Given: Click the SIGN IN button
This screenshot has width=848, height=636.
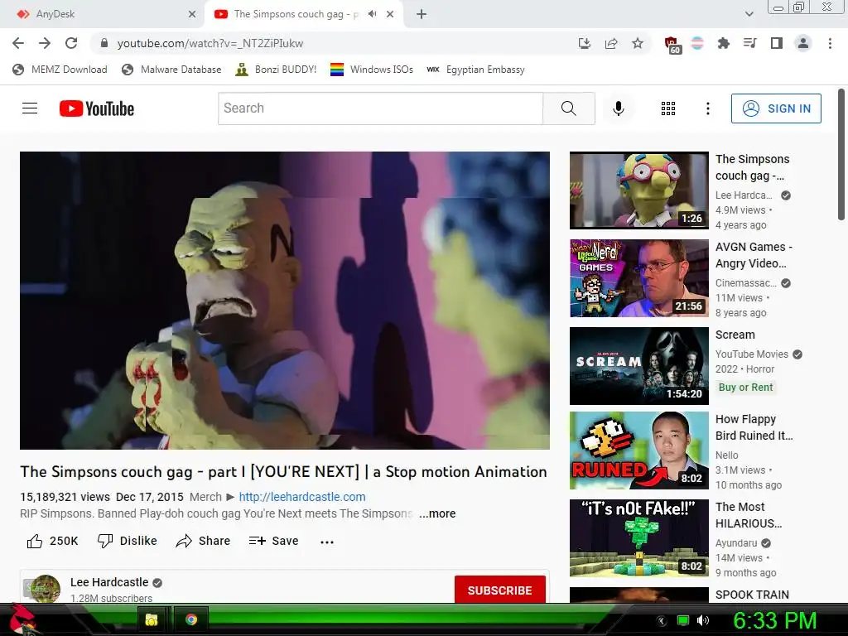Looking at the screenshot, I should pyautogui.click(x=776, y=108).
